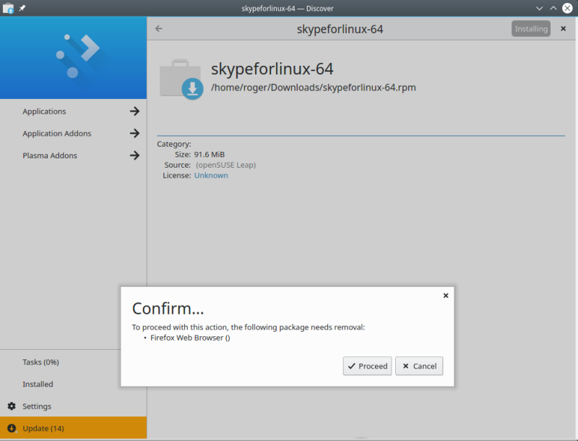Click the large skypeforlinux-64 heading
The image size is (578, 441).
(272, 69)
